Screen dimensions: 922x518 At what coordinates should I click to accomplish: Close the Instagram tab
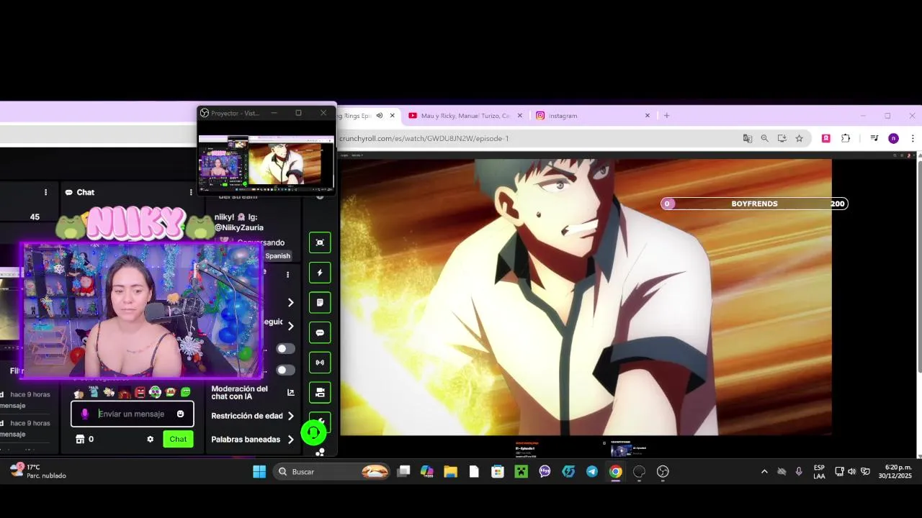[647, 115]
